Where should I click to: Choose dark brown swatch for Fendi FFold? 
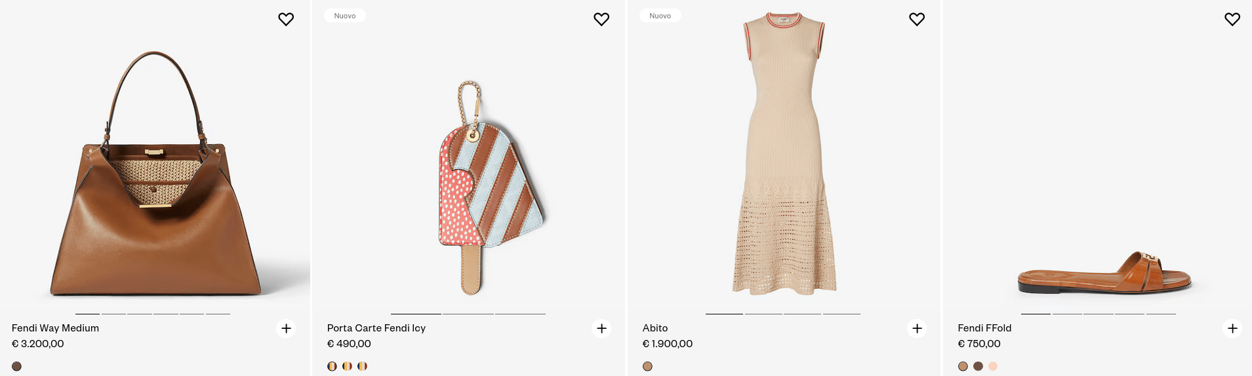click(978, 366)
